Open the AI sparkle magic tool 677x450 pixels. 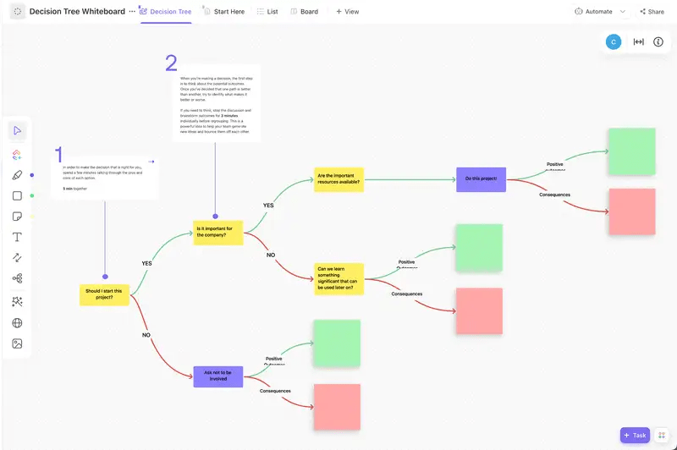click(x=17, y=302)
